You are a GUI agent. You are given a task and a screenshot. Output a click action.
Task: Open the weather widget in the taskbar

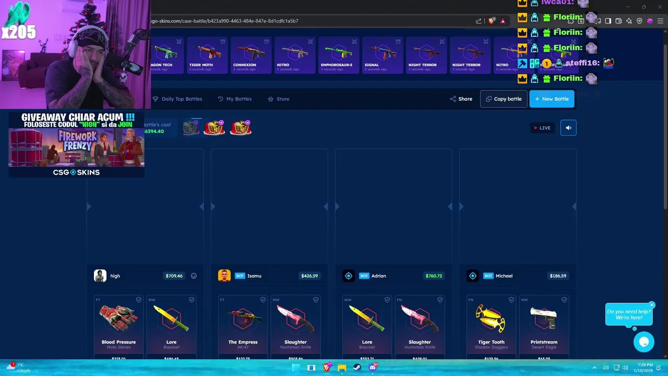[18, 367]
